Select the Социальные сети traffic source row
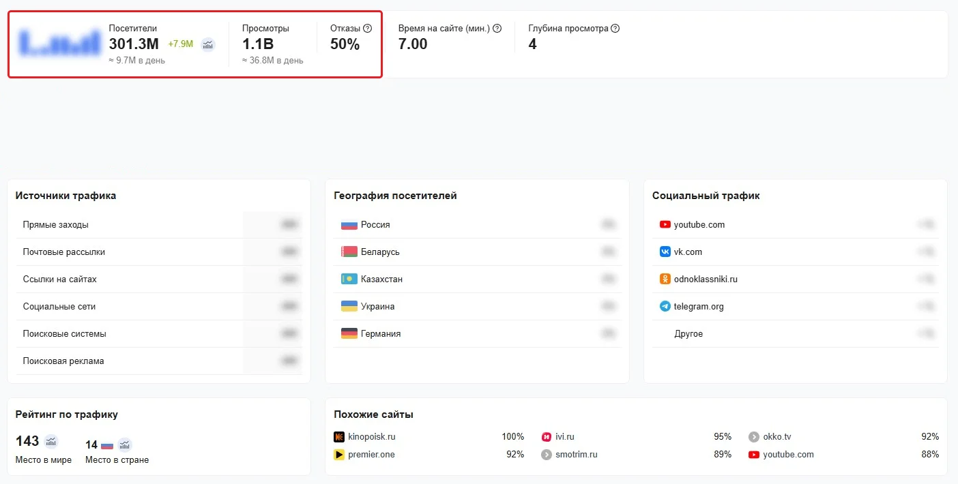 click(159, 307)
